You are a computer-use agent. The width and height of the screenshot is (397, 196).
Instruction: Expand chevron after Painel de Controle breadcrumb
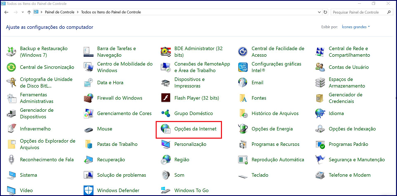[x=77, y=12]
